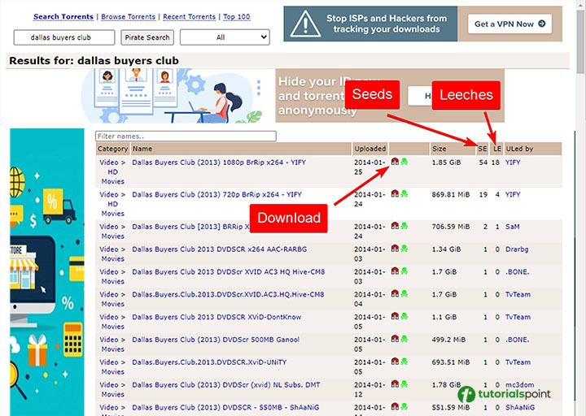586x416 pixels.
Task: Sort results by Category column header
Action: [112, 149]
